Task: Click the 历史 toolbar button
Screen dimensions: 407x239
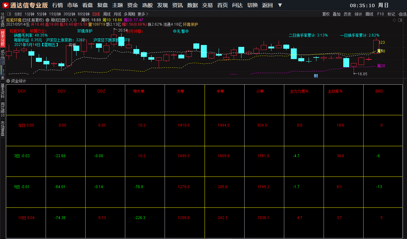Action: [347, 14]
